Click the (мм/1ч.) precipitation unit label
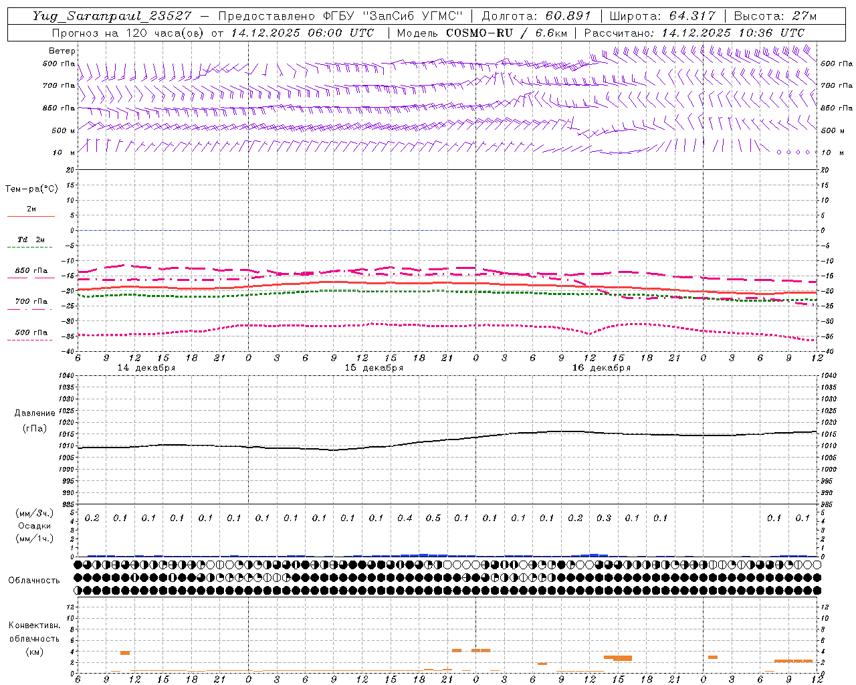 35,539
